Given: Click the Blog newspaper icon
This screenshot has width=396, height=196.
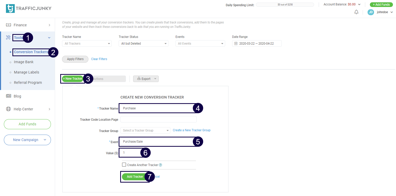Looking at the screenshot, I should pos(8,96).
